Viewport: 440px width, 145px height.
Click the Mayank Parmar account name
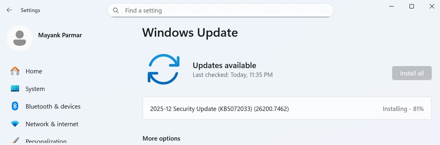pos(60,35)
